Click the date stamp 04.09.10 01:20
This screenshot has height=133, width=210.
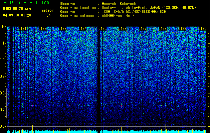point(17,15)
